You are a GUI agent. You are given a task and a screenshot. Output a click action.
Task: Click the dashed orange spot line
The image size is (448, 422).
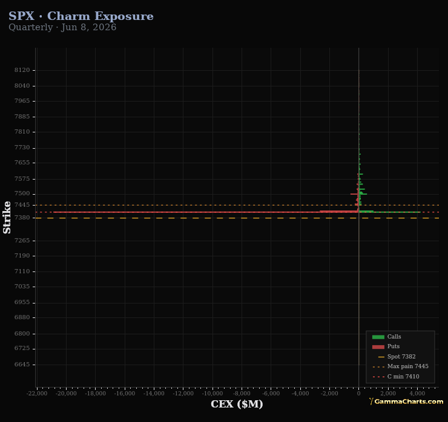point(237,218)
